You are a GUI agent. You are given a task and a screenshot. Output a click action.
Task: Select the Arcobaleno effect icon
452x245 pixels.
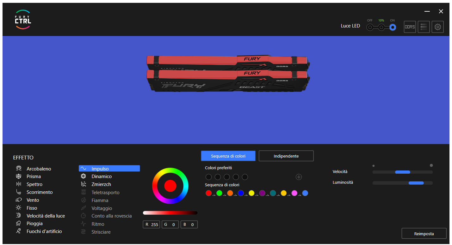[x=19, y=169]
